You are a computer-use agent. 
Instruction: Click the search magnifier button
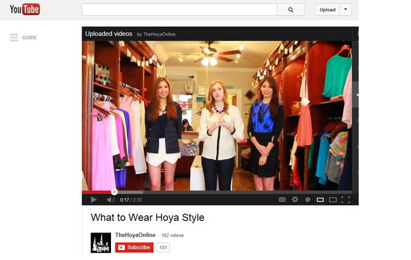coord(291,10)
